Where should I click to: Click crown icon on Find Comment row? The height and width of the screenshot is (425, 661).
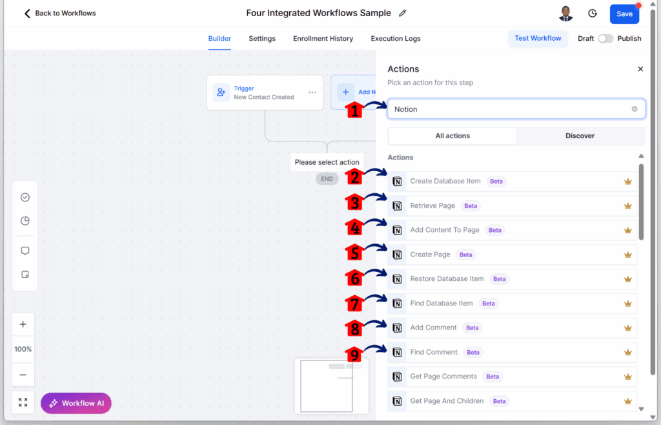(x=627, y=353)
